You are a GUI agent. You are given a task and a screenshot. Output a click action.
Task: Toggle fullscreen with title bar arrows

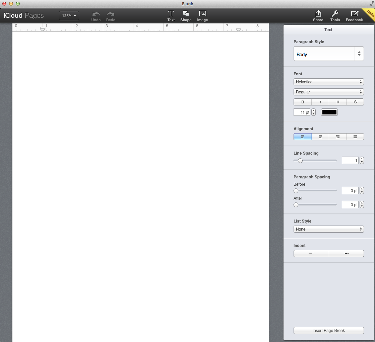click(x=372, y=4)
